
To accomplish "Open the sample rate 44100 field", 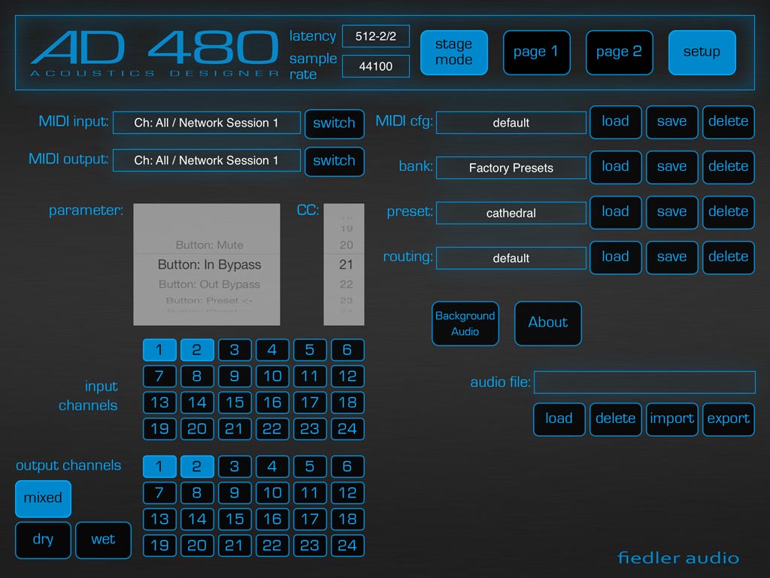I will [x=376, y=66].
